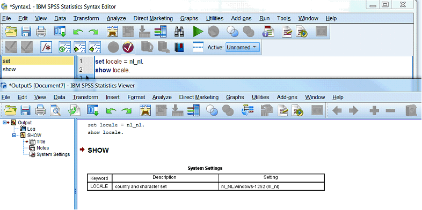Click the books with red bookmark icon
Screen dimensions: 422x210
coord(179,48)
